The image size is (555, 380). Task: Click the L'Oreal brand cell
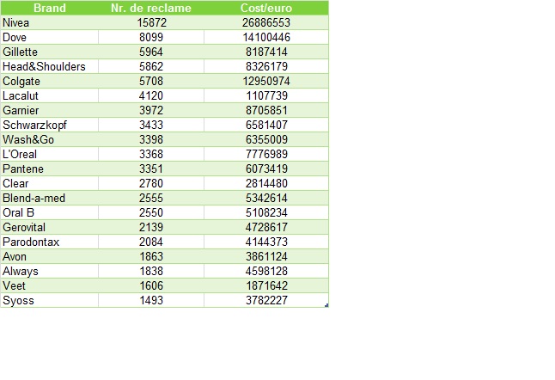[x=20, y=154]
